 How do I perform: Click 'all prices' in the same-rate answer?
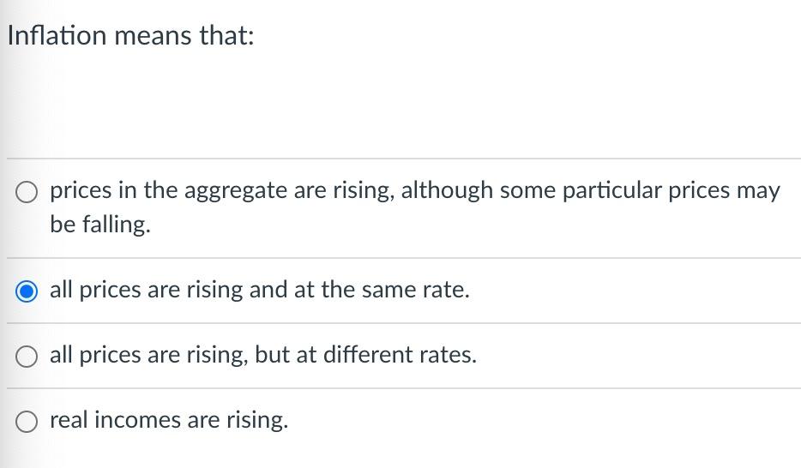click(95, 290)
